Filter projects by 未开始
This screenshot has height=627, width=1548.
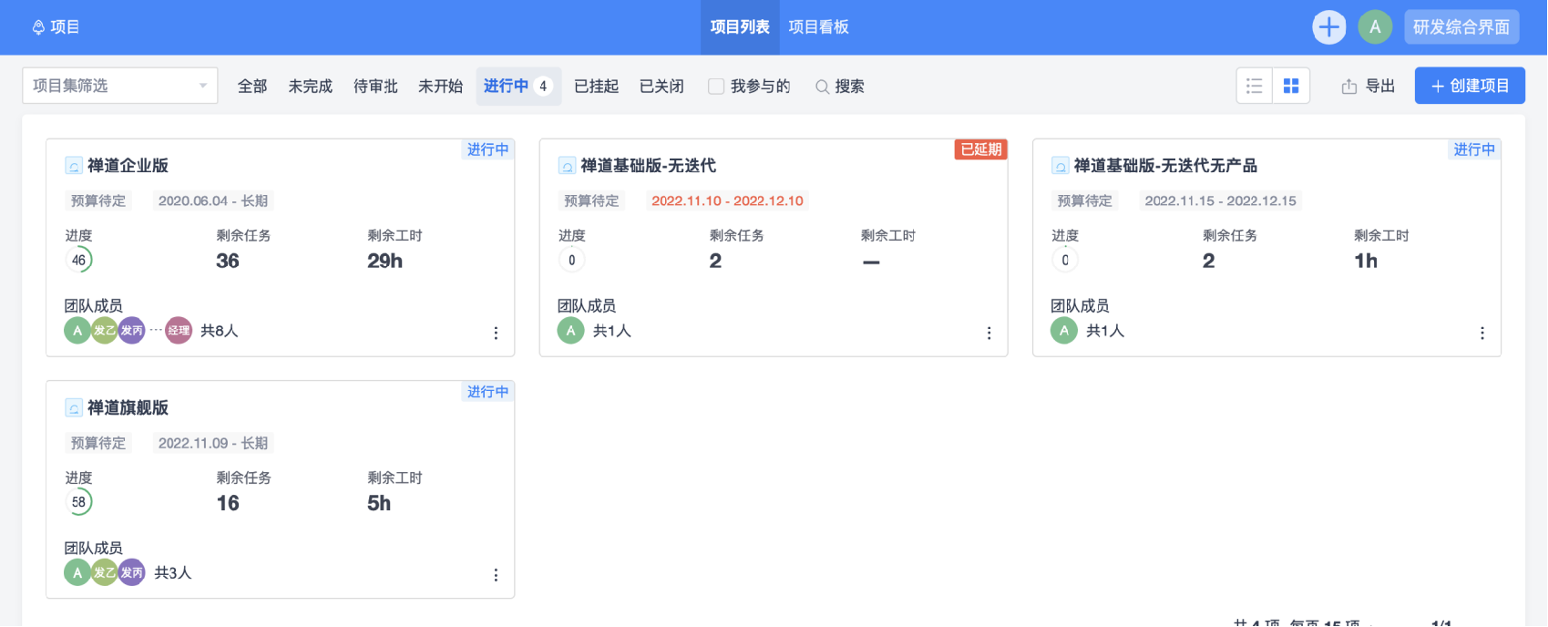coord(440,87)
